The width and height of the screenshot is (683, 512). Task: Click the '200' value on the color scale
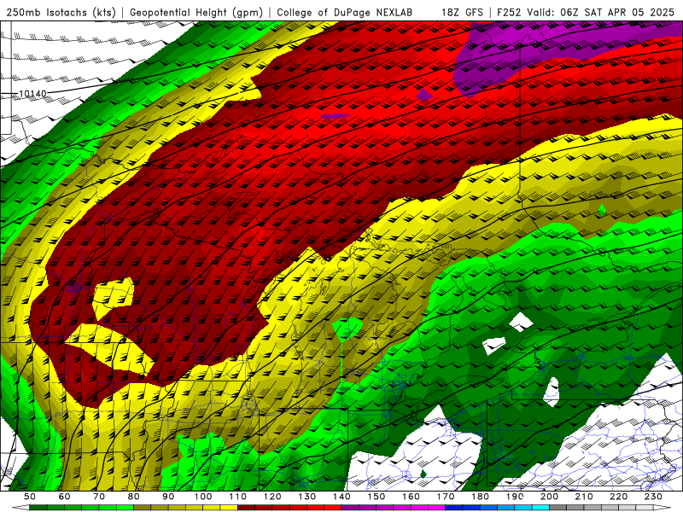(x=549, y=497)
